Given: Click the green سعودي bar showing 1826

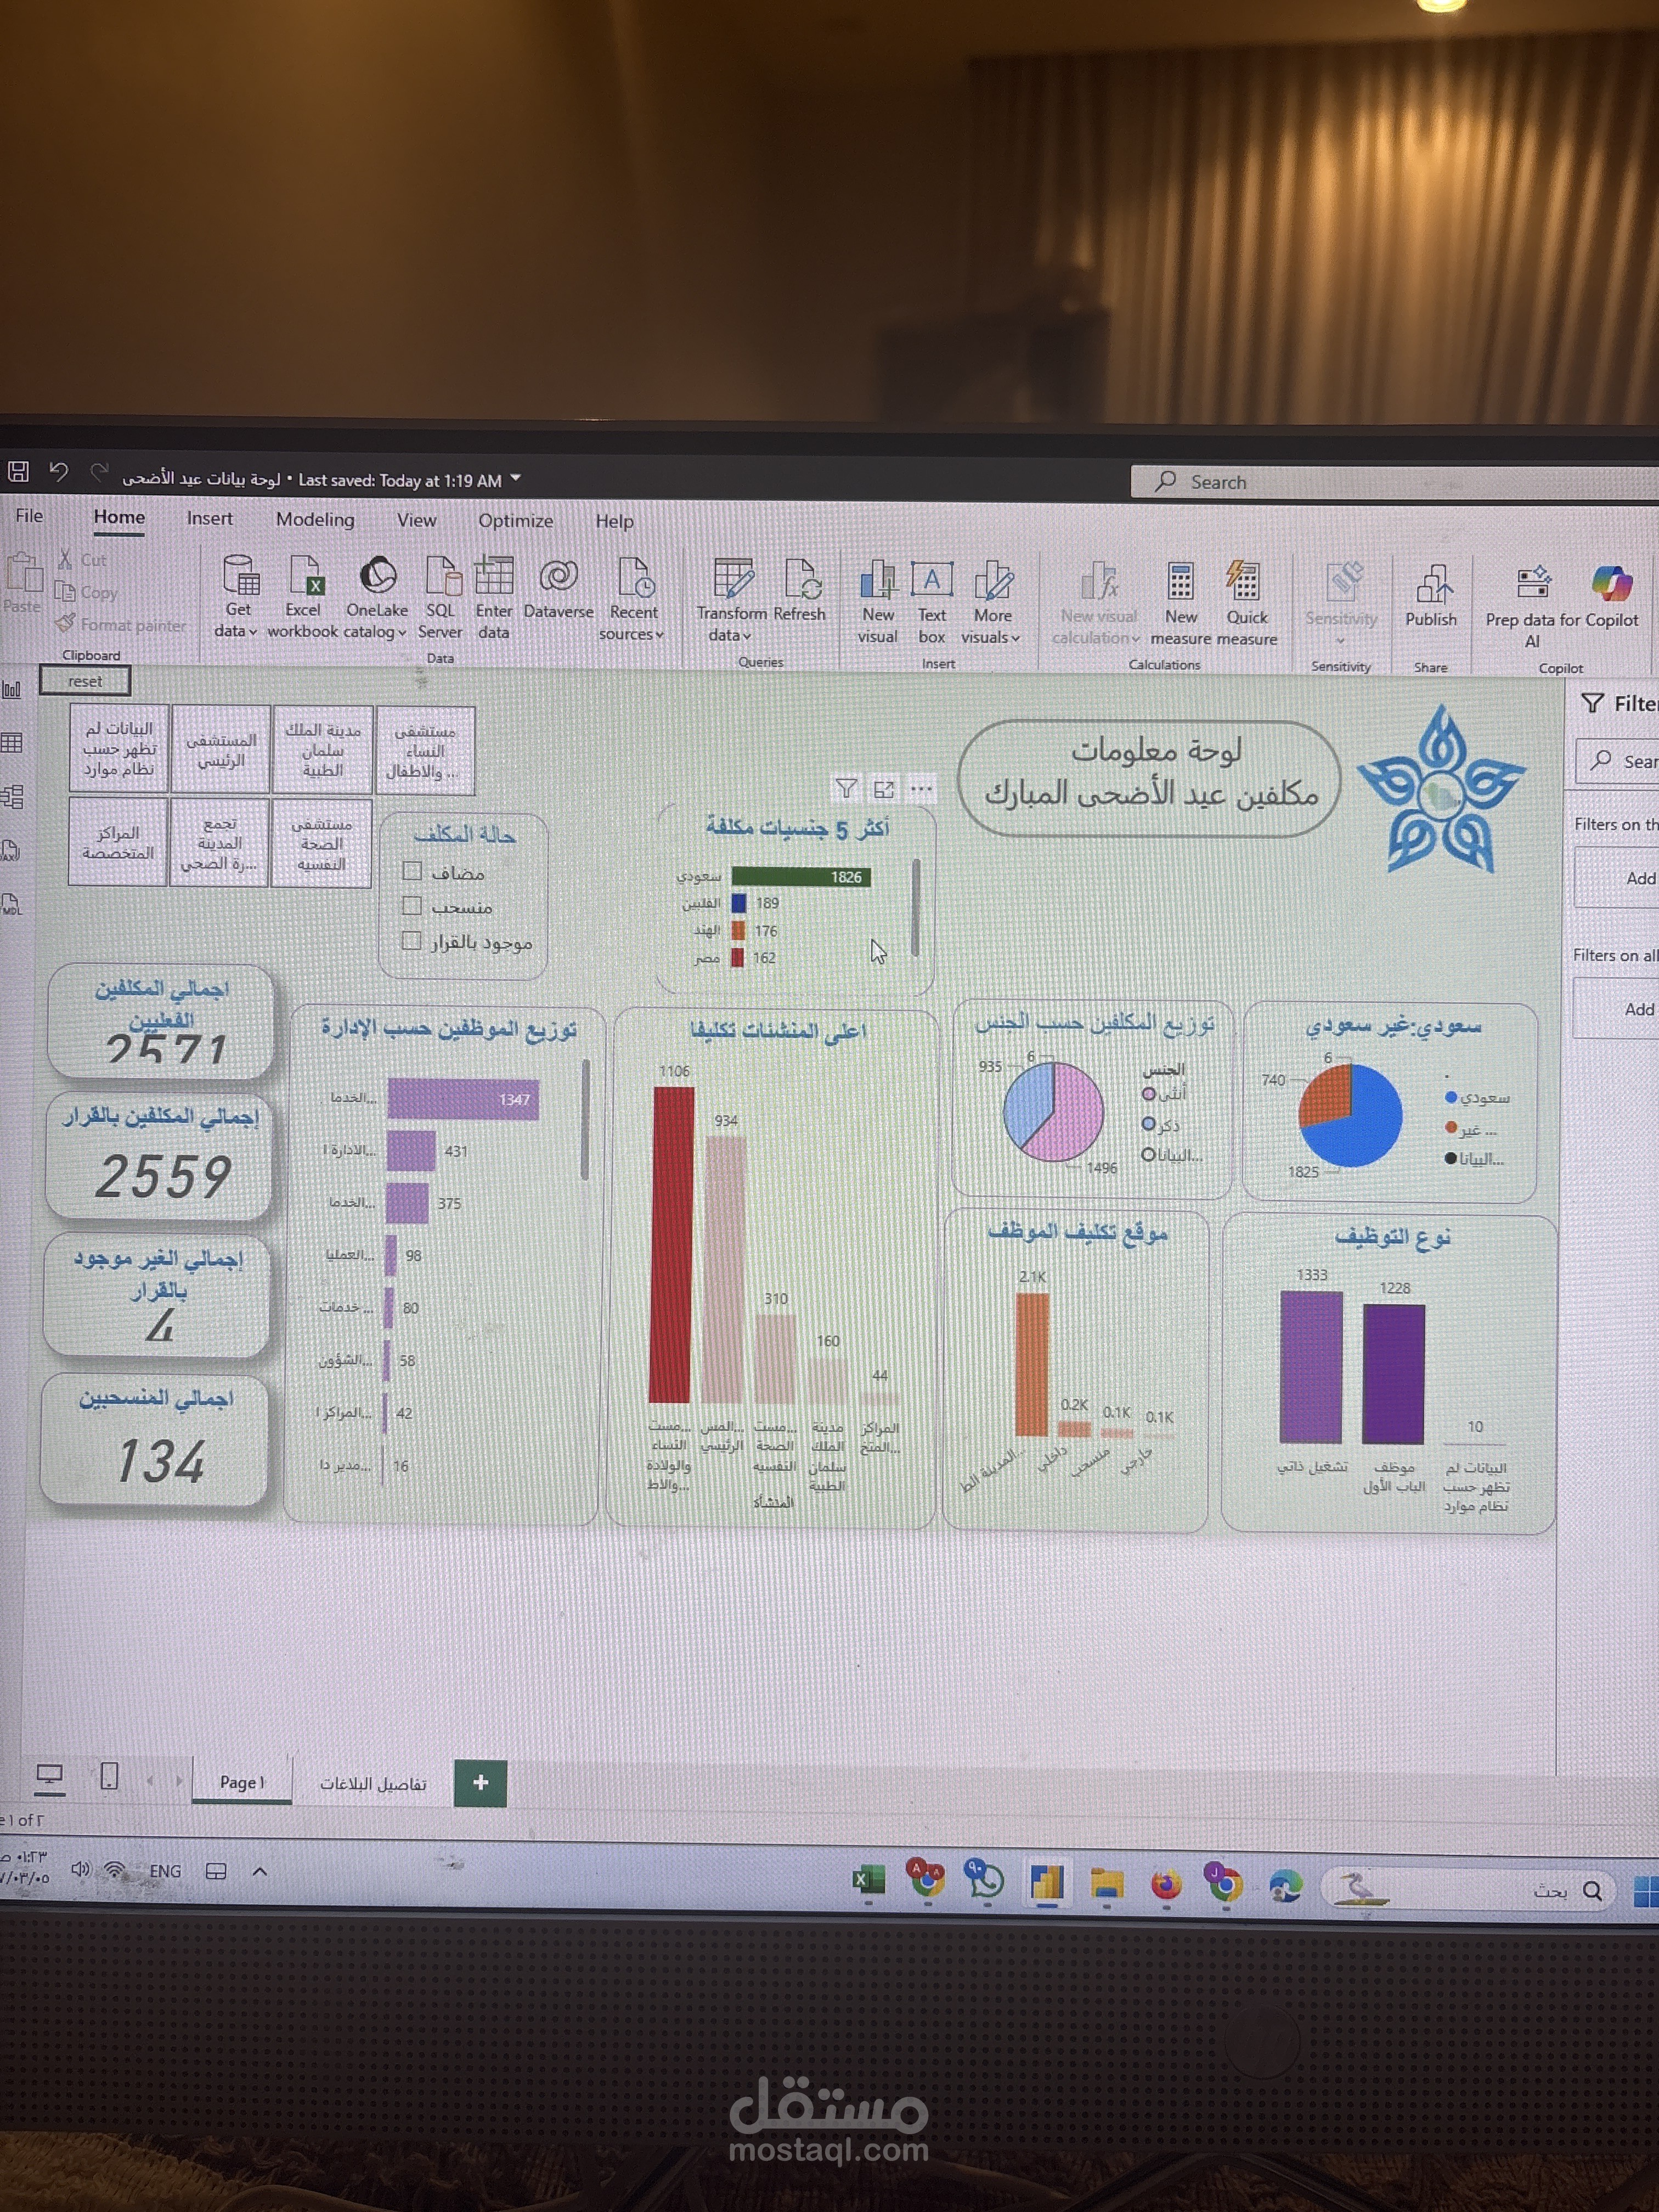Looking at the screenshot, I should [x=801, y=877].
